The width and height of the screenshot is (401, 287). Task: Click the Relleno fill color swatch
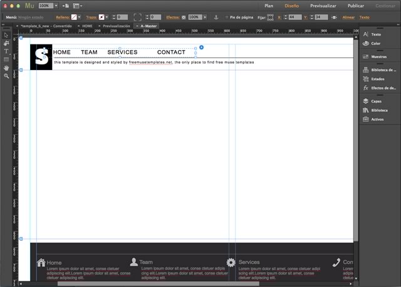click(74, 17)
